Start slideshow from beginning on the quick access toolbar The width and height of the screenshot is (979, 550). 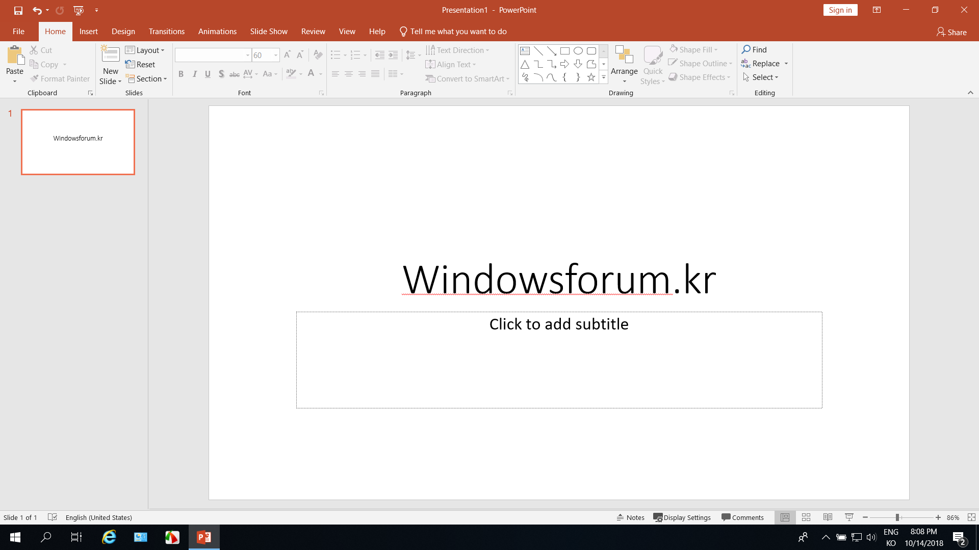click(79, 10)
